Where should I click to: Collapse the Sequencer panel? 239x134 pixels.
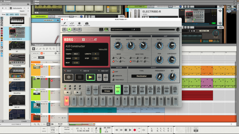click(x=32, y=45)
